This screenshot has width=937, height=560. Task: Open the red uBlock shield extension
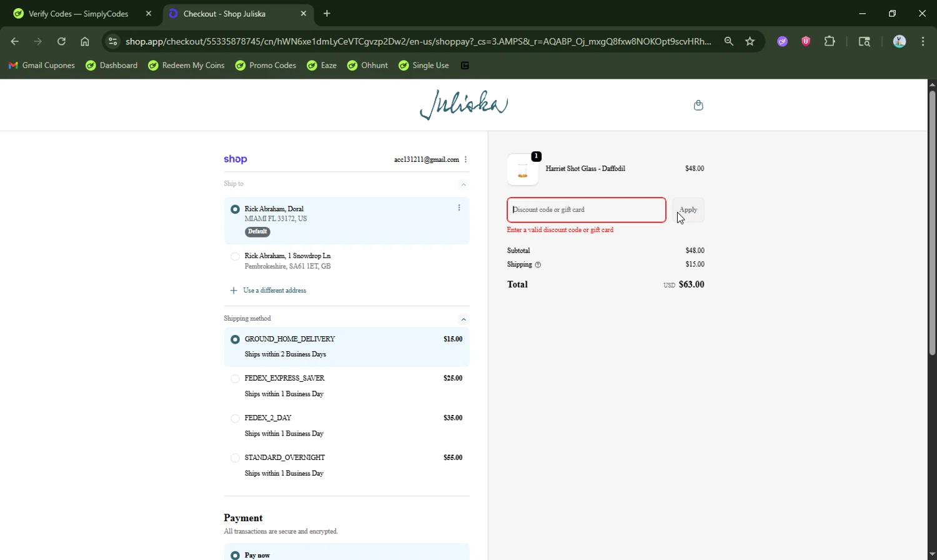806,41
